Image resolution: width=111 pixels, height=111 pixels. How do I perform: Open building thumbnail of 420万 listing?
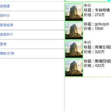tap(74, 68)
